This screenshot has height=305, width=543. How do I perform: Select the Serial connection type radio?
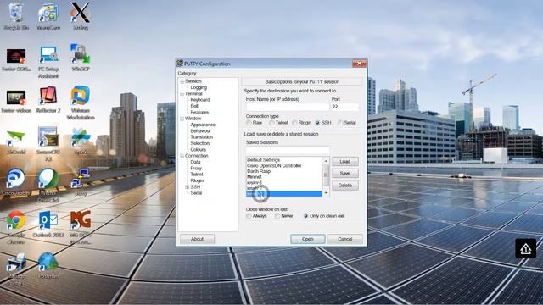click(x=340, y=123)
